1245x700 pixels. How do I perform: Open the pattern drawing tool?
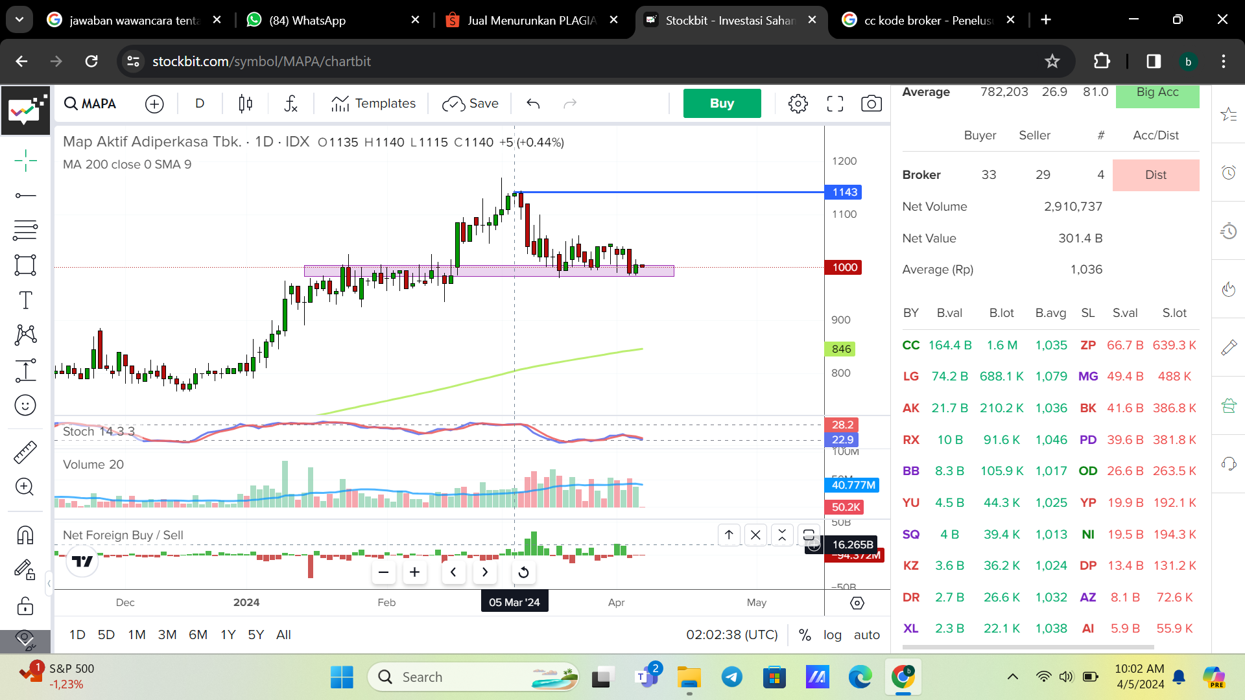click(x=25, y=335)
